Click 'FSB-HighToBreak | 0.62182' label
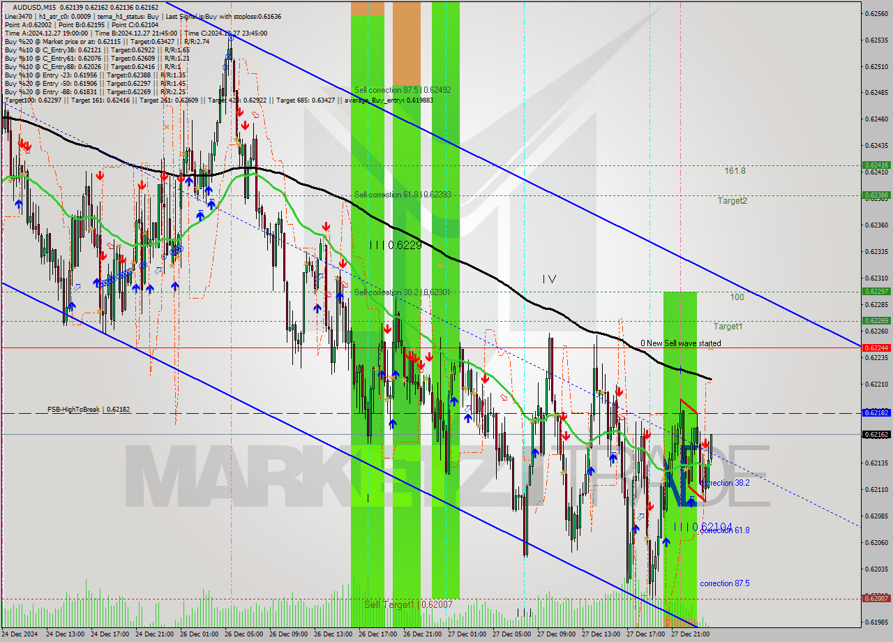The height and width of the screenshot is (642, 893). pos(89,409)
